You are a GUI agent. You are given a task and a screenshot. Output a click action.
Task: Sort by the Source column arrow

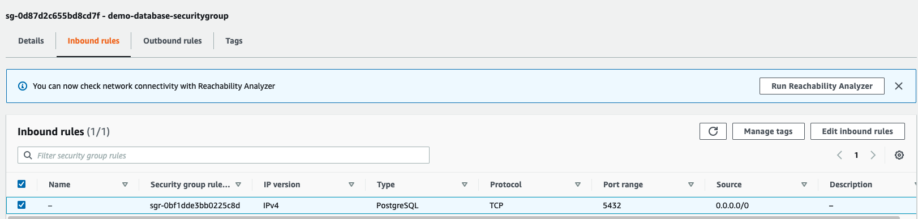pos(804,184)
